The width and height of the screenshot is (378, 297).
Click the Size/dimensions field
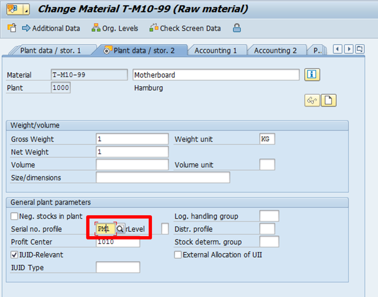click(163, 177)
